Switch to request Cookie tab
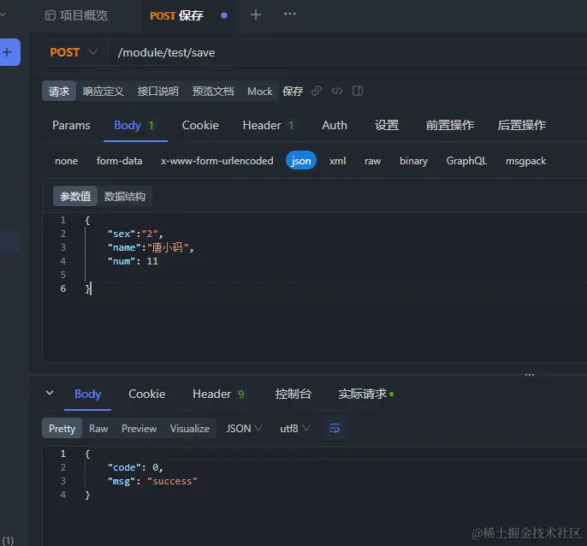Screen dimensions: 587x546 (200, 125)
